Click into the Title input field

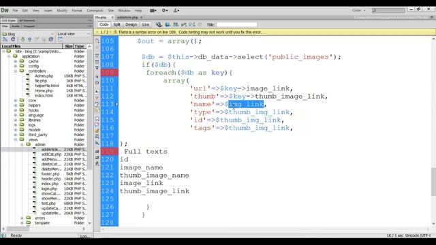236,24
